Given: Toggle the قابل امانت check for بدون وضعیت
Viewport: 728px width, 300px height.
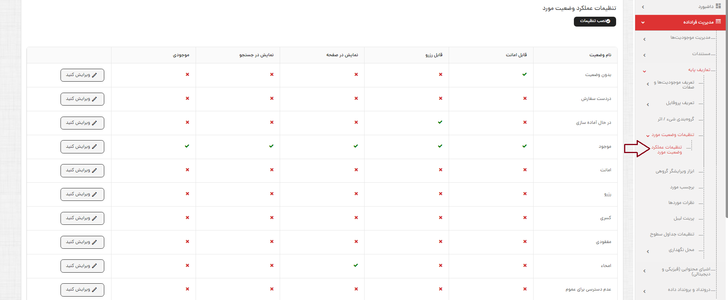Looking at the screenshot, I should coord(524,74).
